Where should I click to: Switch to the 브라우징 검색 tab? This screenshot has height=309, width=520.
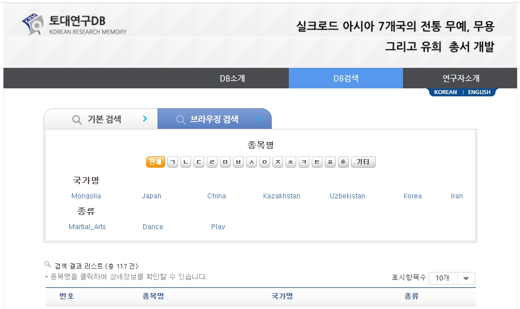coord(214,119)
